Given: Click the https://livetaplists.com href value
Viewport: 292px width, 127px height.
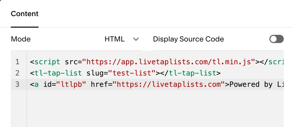Looking at the screenshot, I should click(x=169, y=84).
